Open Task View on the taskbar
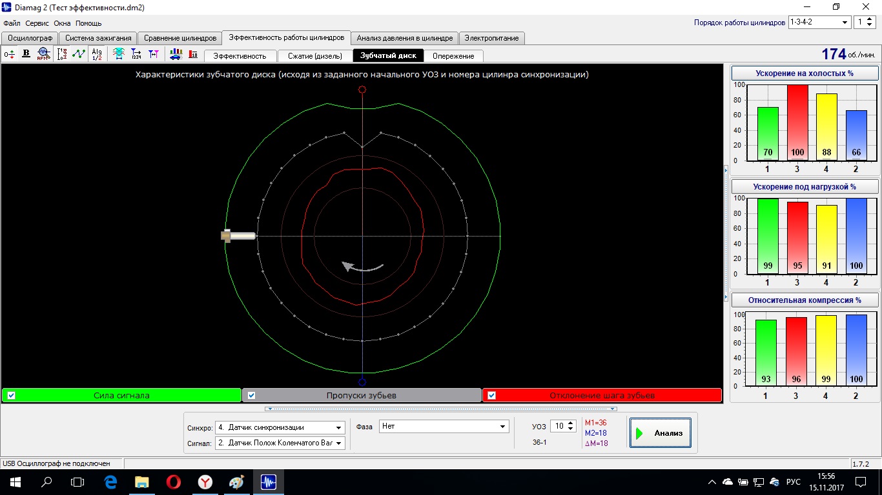 coord(77,482)
